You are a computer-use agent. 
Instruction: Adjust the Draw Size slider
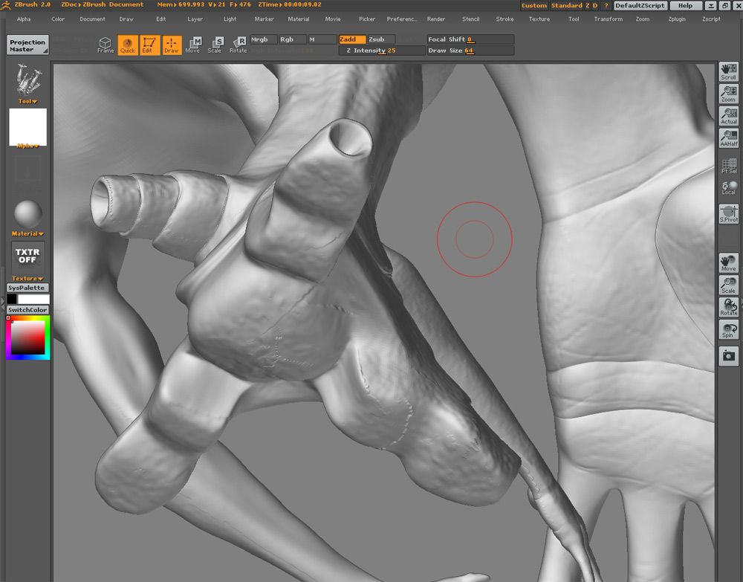(x=470, y=51)
